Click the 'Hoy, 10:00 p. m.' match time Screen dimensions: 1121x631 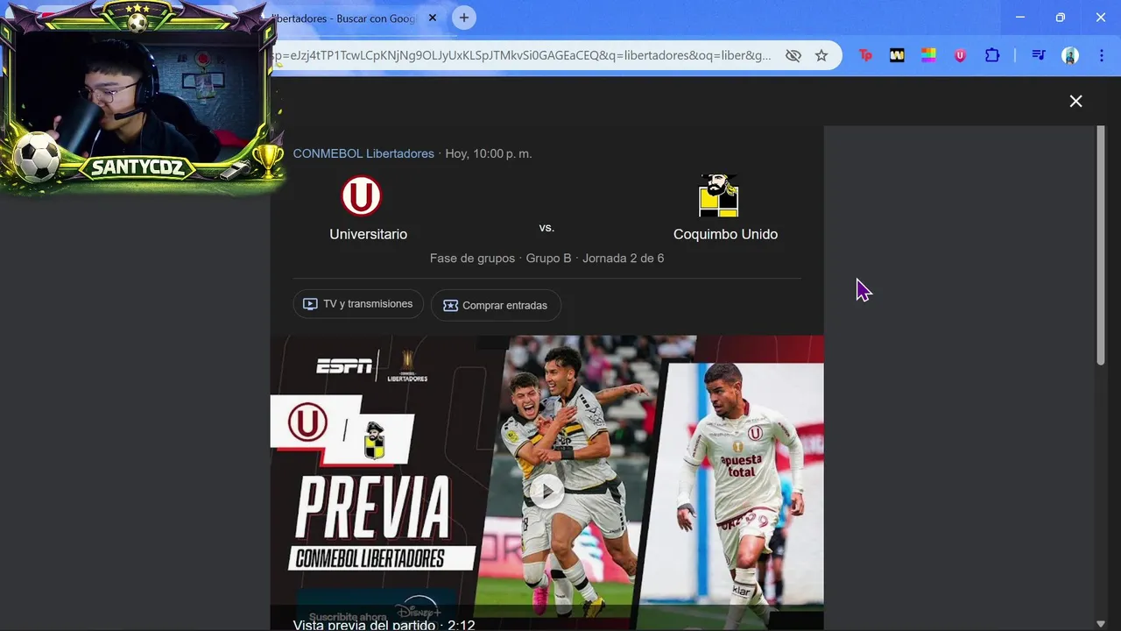click(x=489, y=153)
